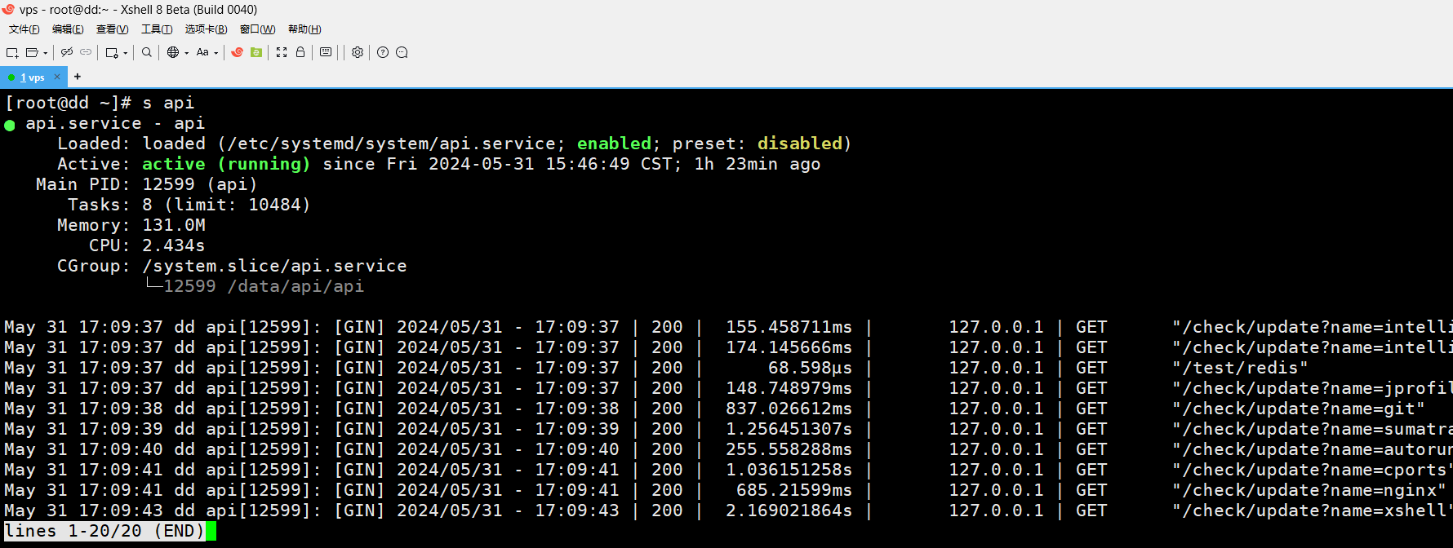Click the '2.169021864s' latency value
The width and height of the screenshot is (1453, 548).
pos(789,510)
